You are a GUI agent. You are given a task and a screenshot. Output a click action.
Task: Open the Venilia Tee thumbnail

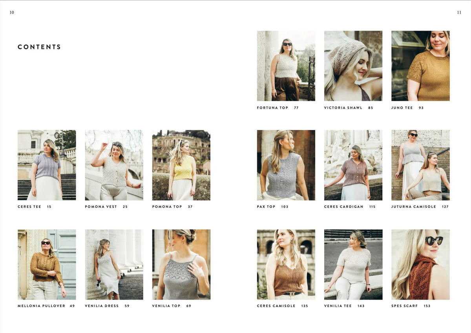[353, 264]
